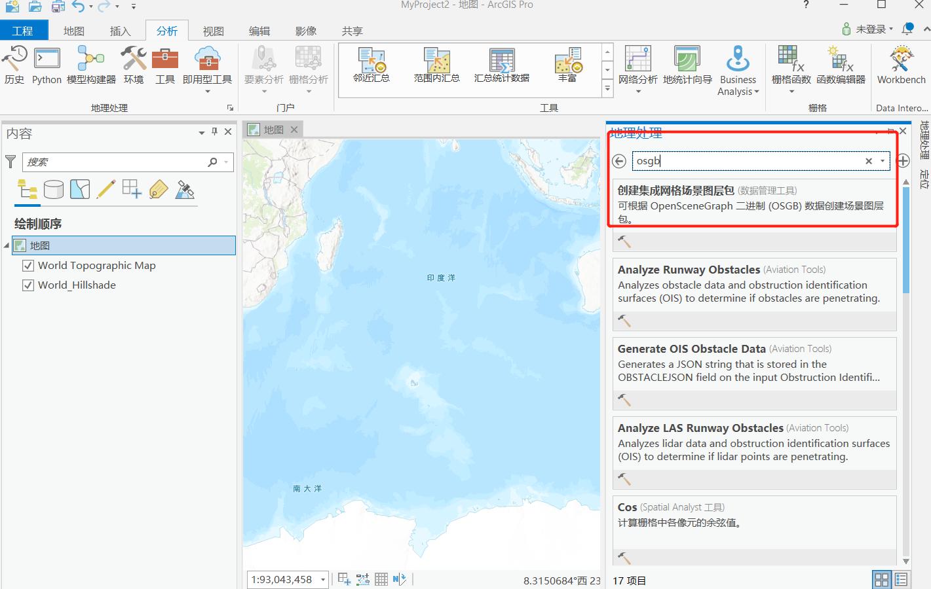
Task: Switch to the Map (地图) ribbon tab
Action: 74,31
